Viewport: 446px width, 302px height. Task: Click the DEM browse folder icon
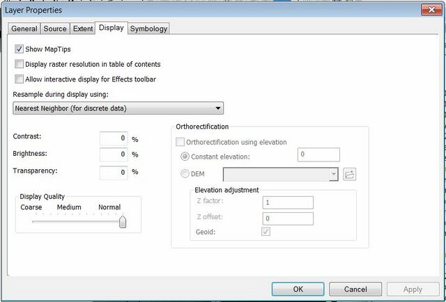point(350,175)
